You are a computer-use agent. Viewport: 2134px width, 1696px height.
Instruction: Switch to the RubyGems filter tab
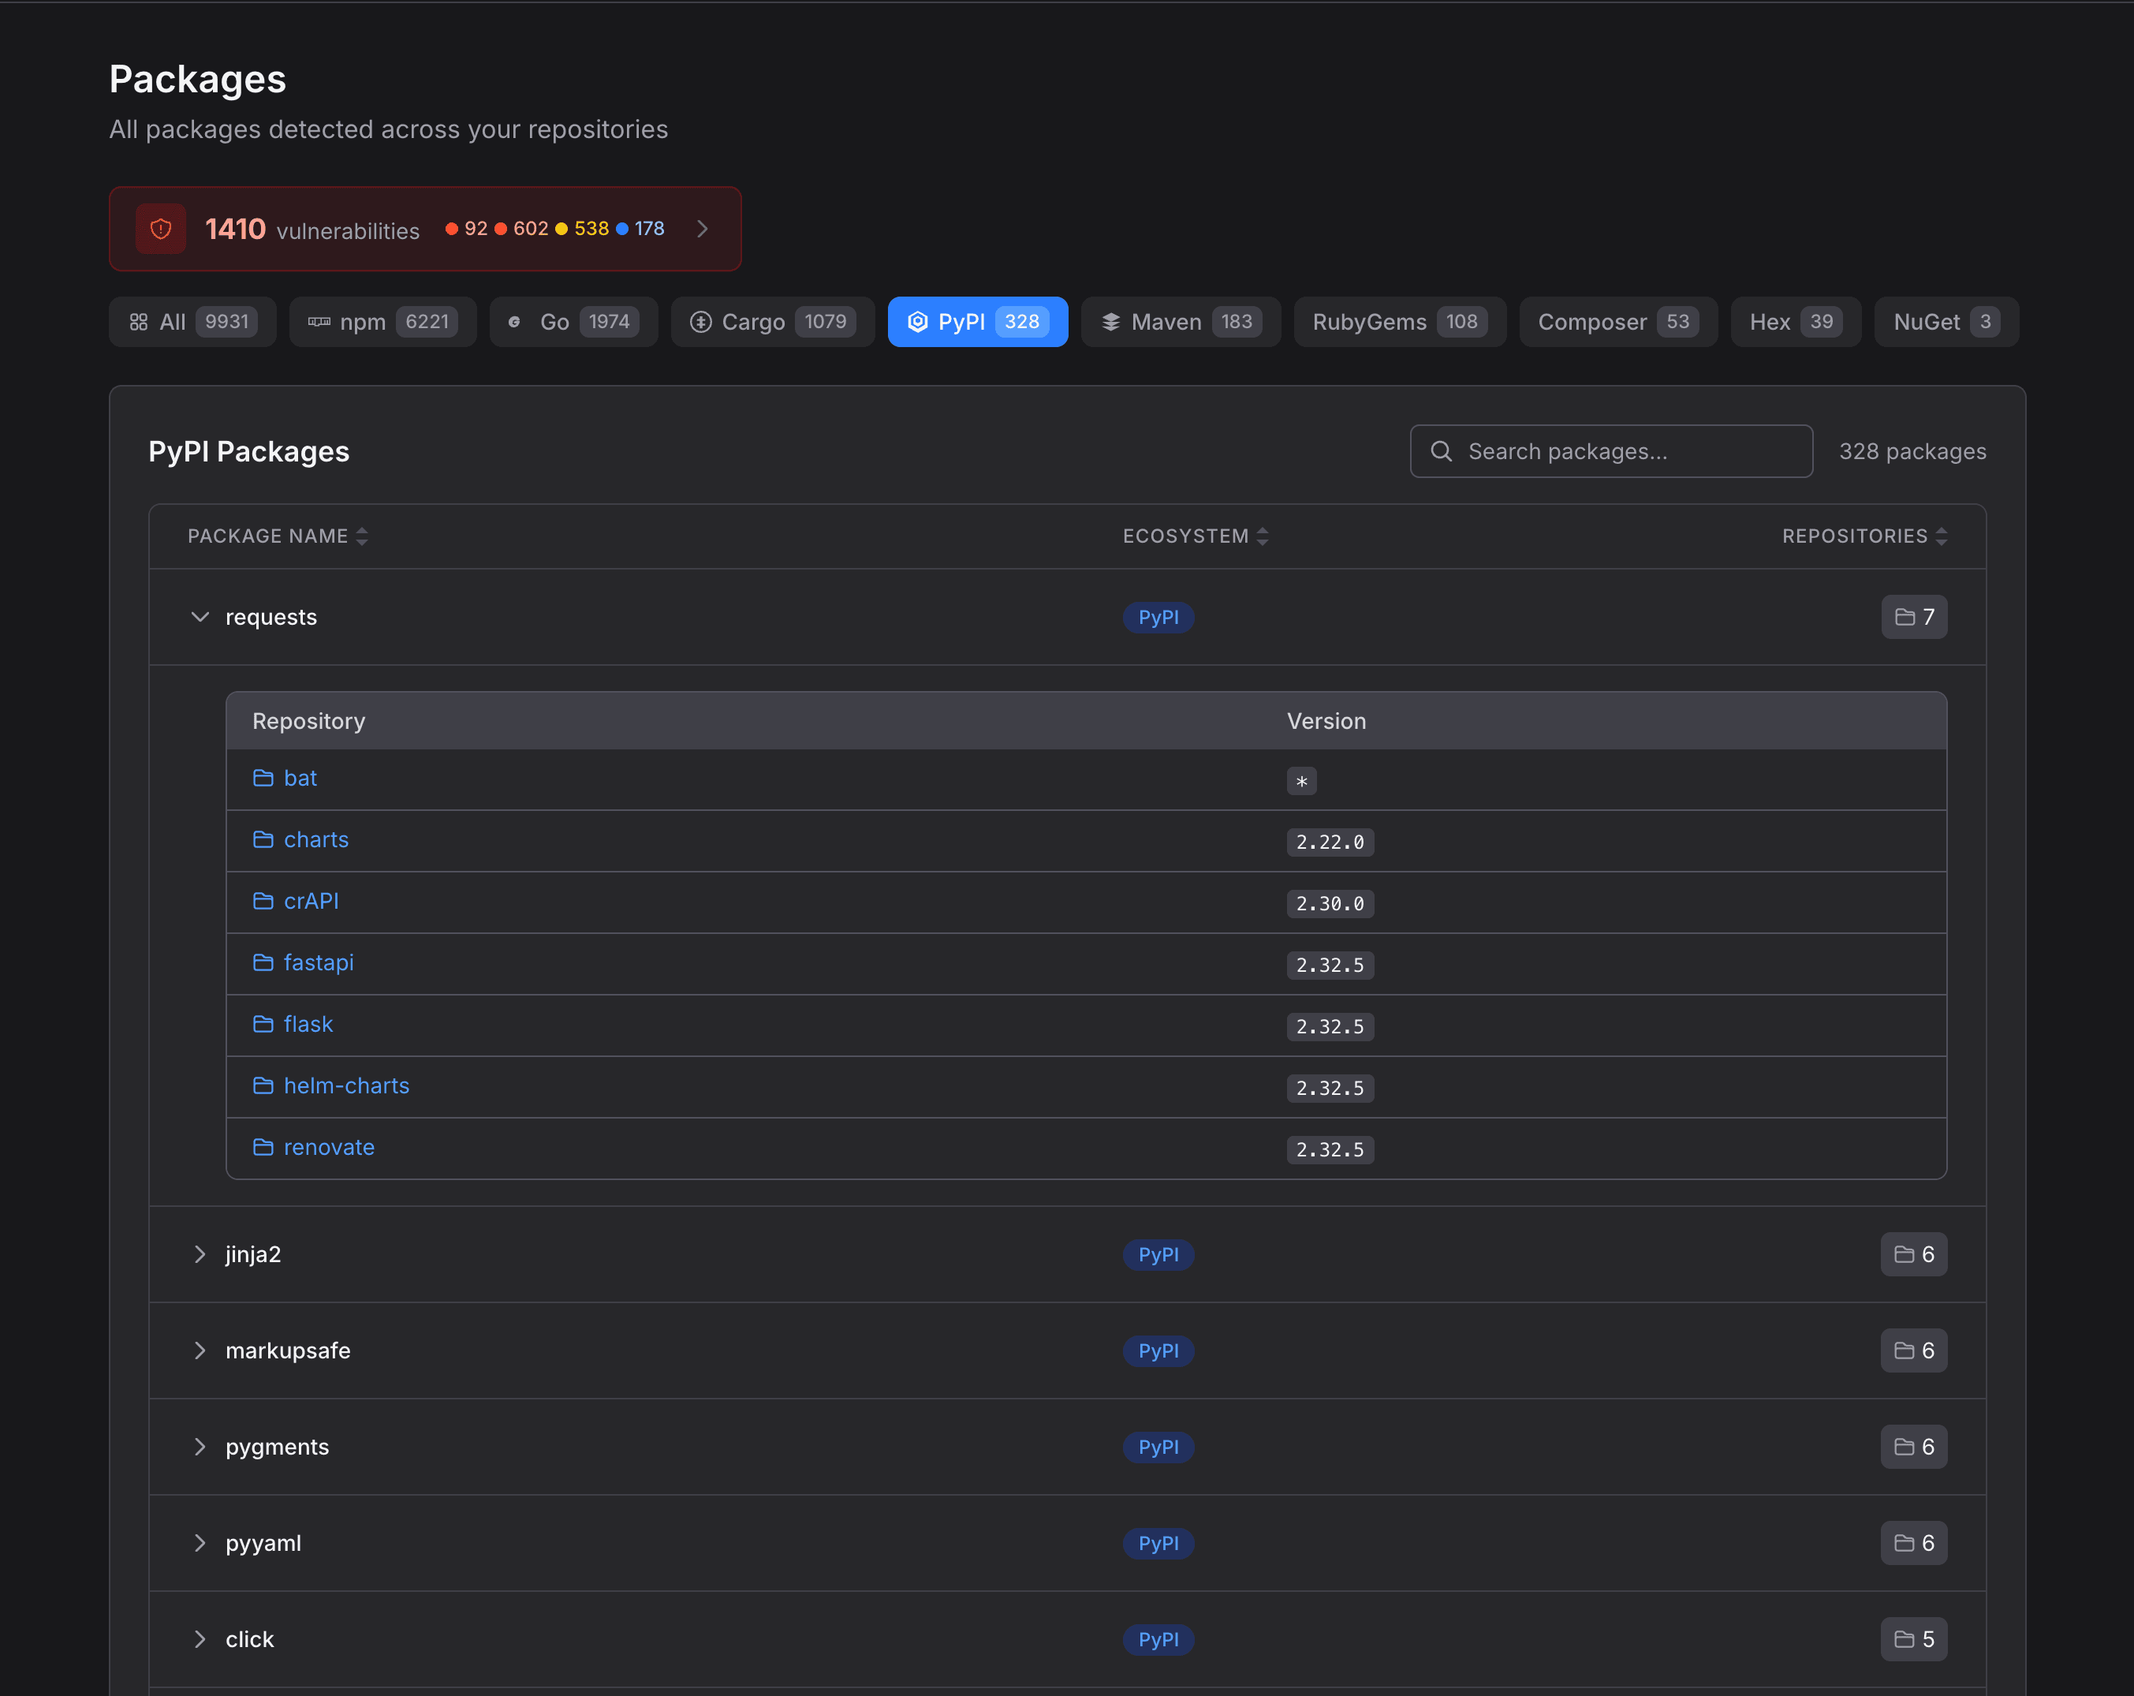(x=1398, y=321)
